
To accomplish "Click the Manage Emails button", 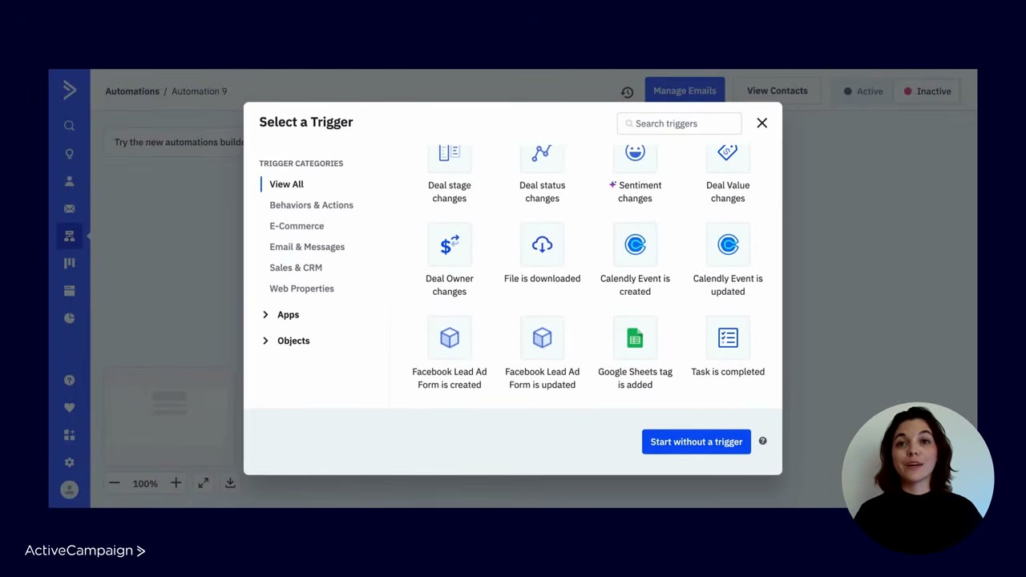I will pyautogui.click(x=685, y=91).
